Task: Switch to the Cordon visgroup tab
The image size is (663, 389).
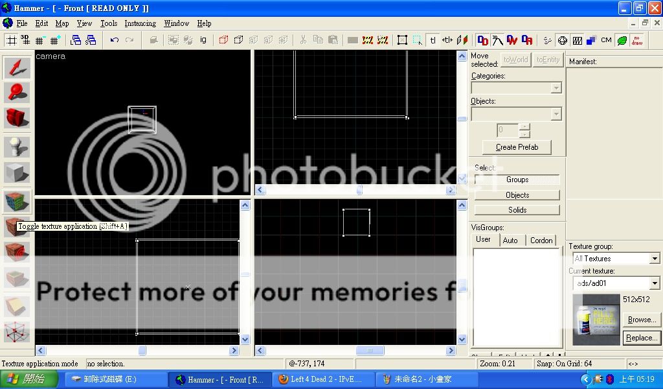Action: (x=541, y=241)
